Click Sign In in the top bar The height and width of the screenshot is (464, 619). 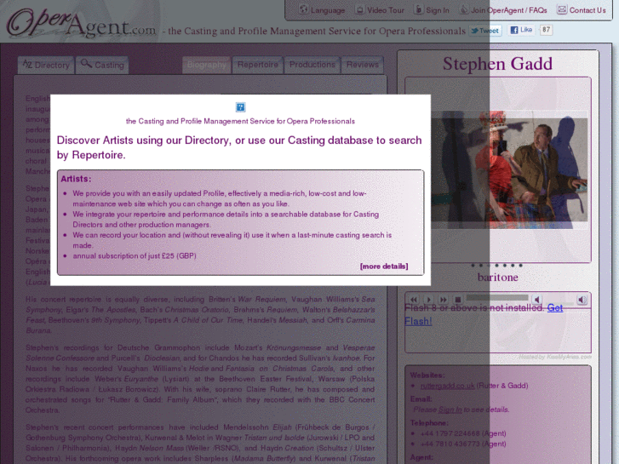pos(438,10)
